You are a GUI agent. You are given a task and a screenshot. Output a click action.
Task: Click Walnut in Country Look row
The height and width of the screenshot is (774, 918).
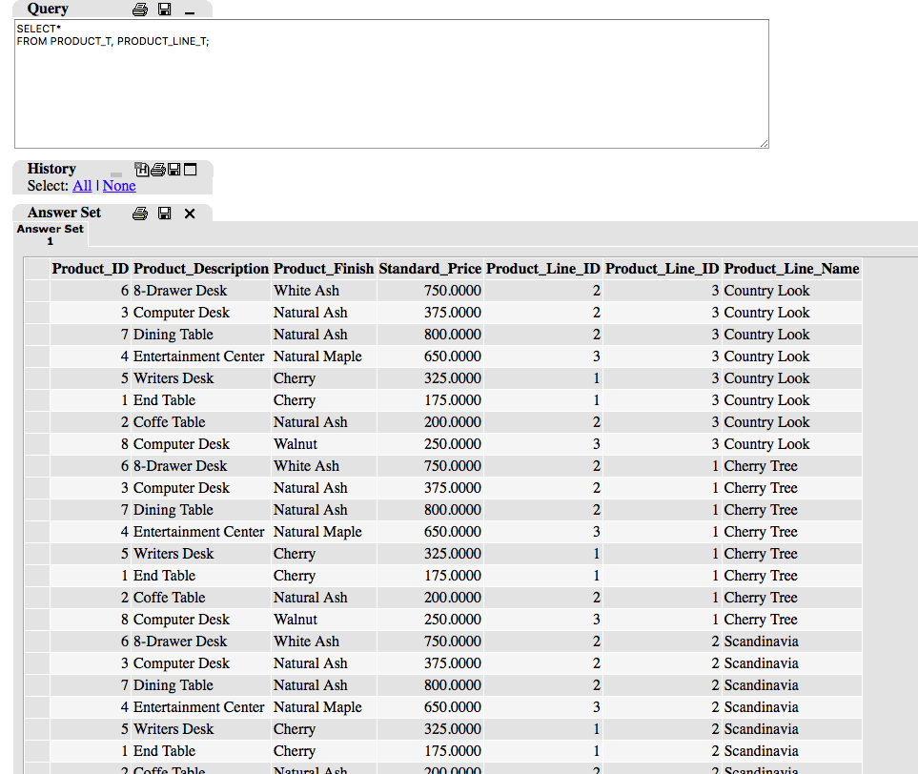point(296,444)
